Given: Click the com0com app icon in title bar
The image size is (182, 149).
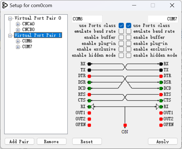Looking at the screenshot, I should tap(5, 5).
